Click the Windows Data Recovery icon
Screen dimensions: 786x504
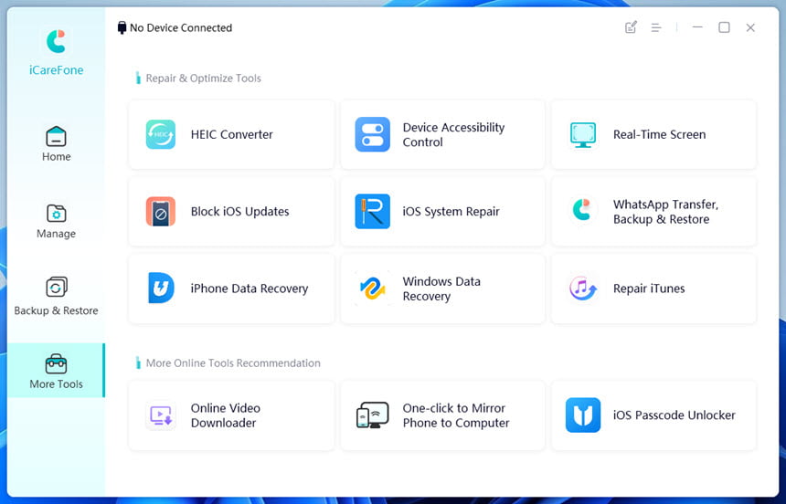point(373,289)
